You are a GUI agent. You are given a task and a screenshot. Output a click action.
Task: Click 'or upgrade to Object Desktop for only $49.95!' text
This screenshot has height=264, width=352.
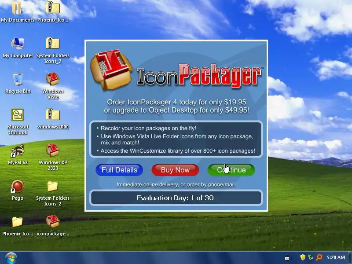pyautogui.click(x=176, y=110)
